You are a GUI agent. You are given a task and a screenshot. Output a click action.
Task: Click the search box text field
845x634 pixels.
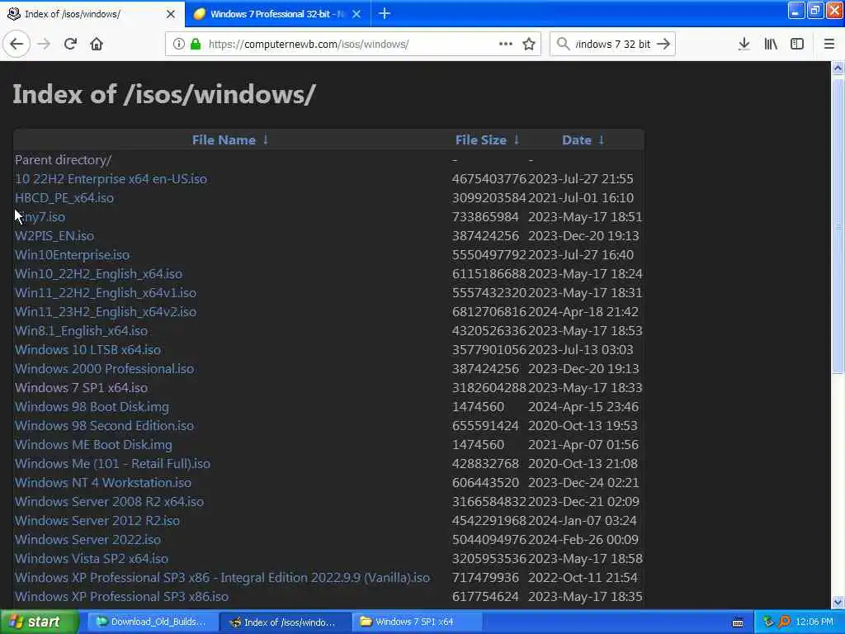[x=613, y=44]
